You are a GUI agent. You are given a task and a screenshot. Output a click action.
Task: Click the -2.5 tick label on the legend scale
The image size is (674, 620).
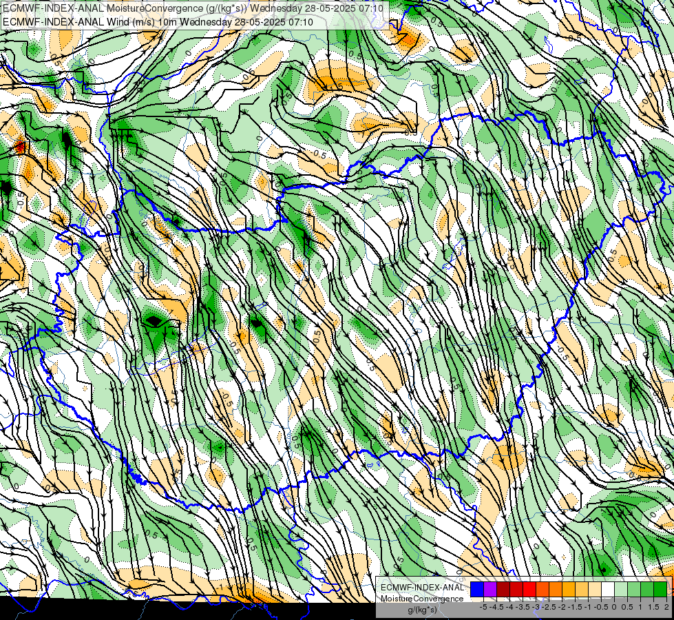549,607
